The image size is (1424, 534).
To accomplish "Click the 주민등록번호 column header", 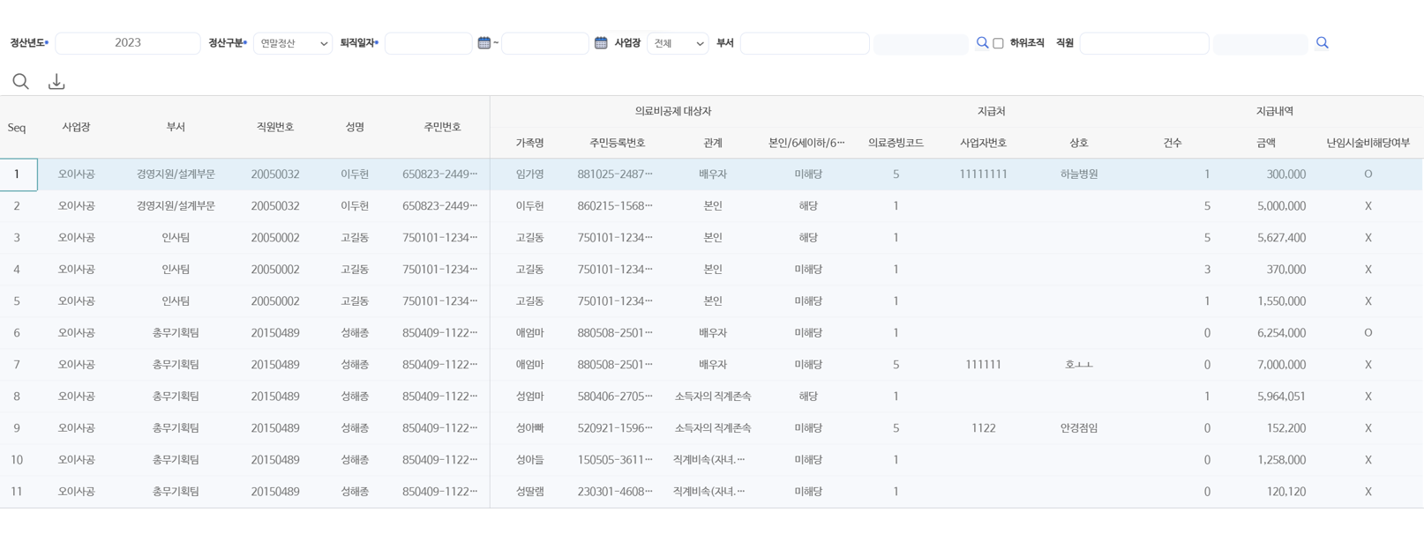I will click(x=618, y=143).
